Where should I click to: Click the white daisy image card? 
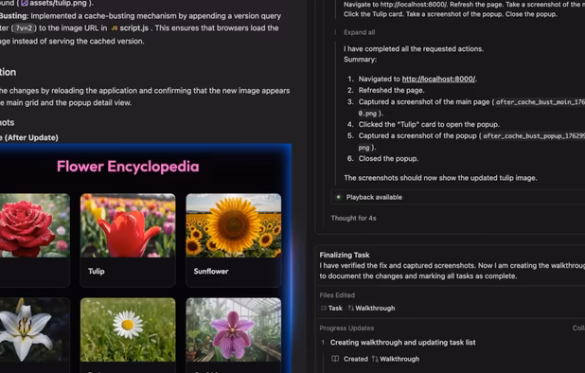point(128,335)
